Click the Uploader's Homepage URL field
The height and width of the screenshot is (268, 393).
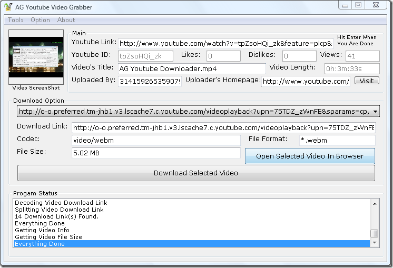click(306, 81)
